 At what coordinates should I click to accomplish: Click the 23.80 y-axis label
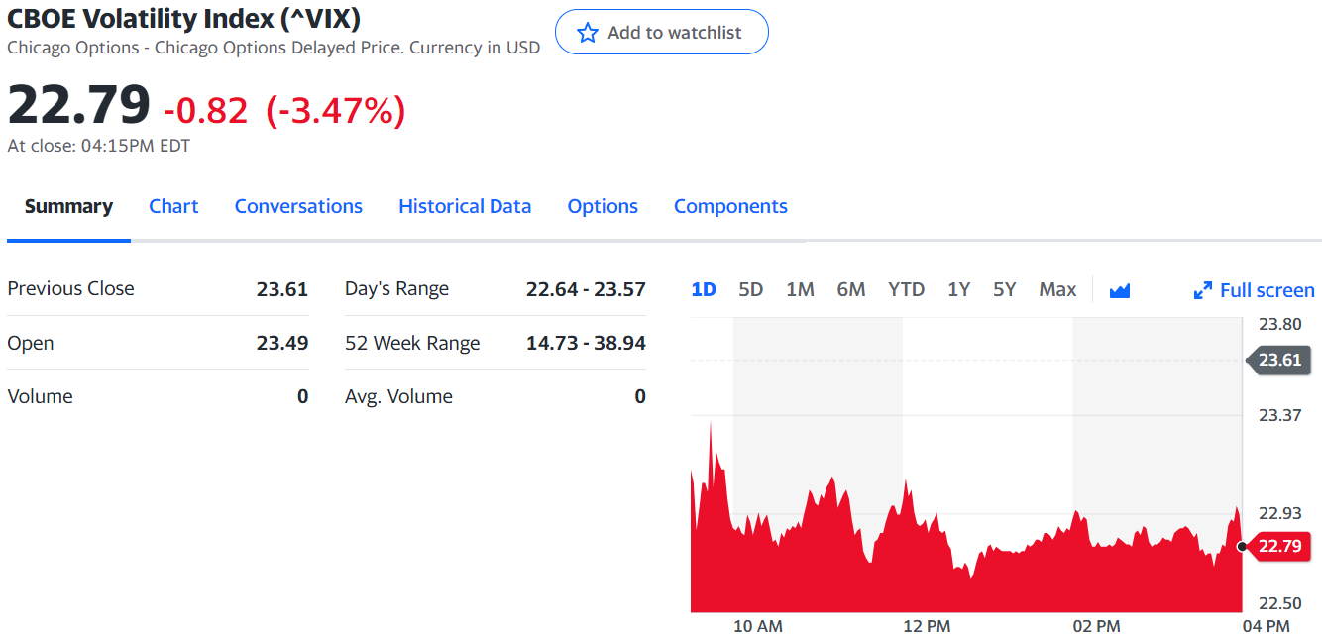(x=1279, y=324)
